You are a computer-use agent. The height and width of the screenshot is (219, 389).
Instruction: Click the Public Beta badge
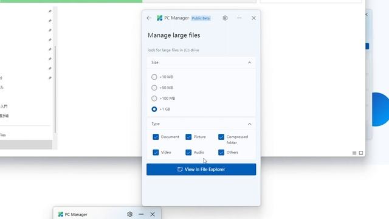(x=201, y=18)
